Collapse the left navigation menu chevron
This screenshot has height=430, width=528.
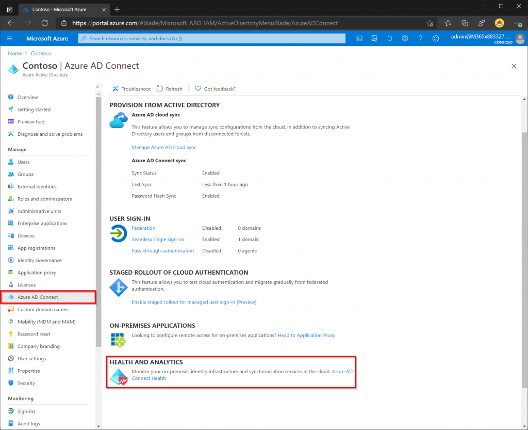pos(97,87)
